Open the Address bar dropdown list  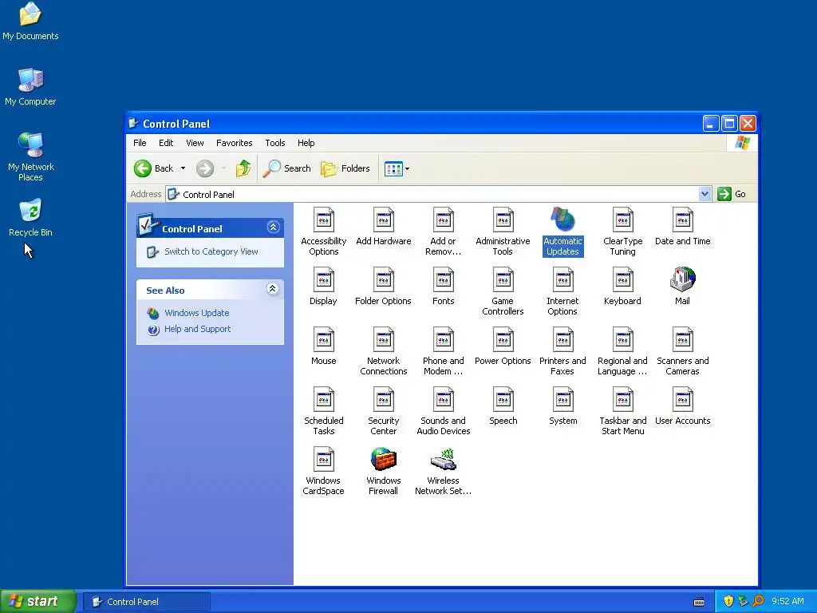coord(705,194)
